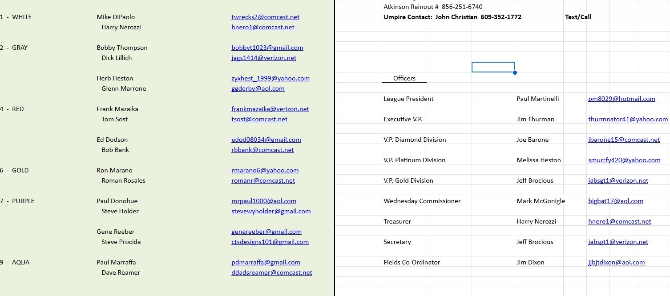
Task: Click the 9 - AQUA team cell
Action: 15,262
